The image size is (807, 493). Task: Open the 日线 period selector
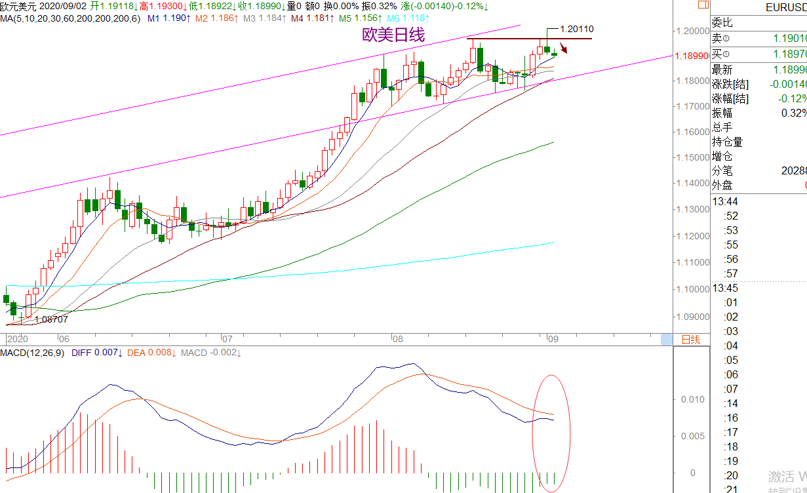691,340
